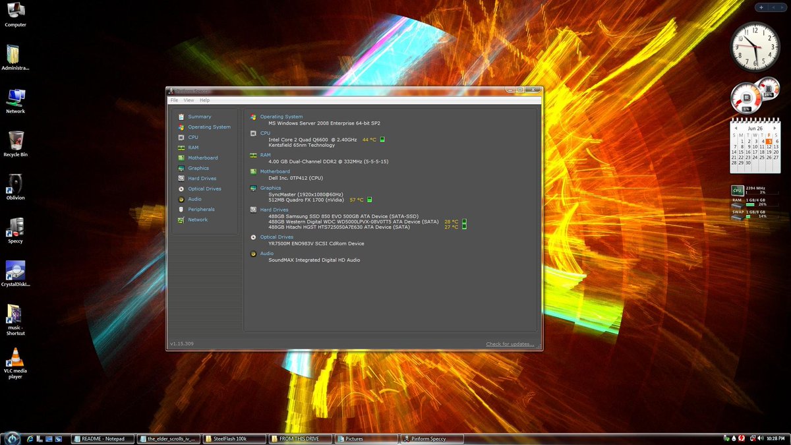Click the CPU chip icon in system monitor gadget
791x445 pixels.
pyautogui.click(x=738, y=191)
